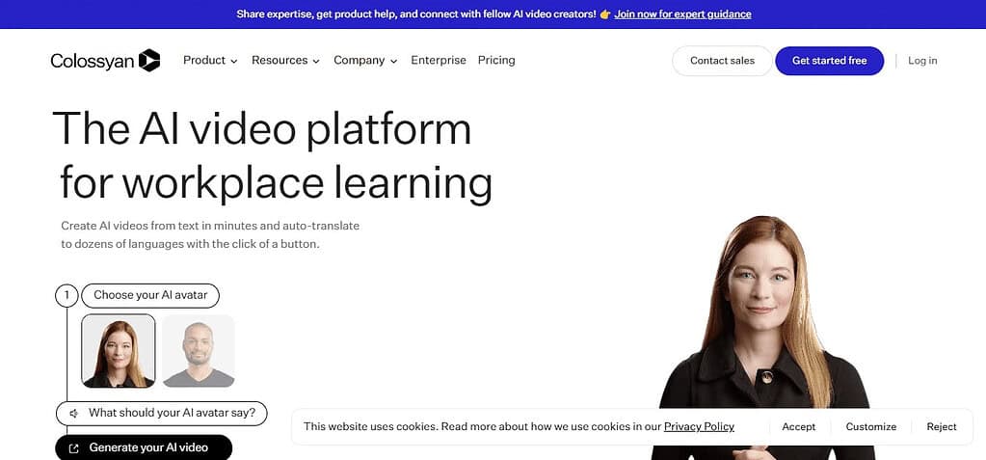Select the bald man avatar thumbnail

[199, 350]
